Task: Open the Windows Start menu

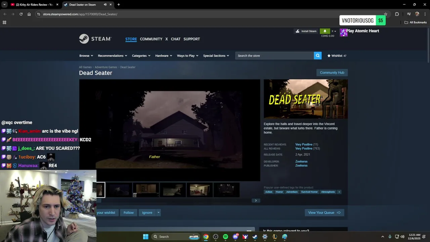Action: 145,237
